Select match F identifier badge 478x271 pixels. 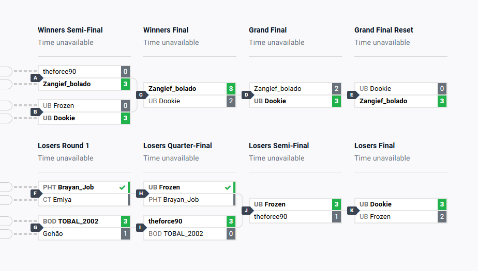(36, 193)
